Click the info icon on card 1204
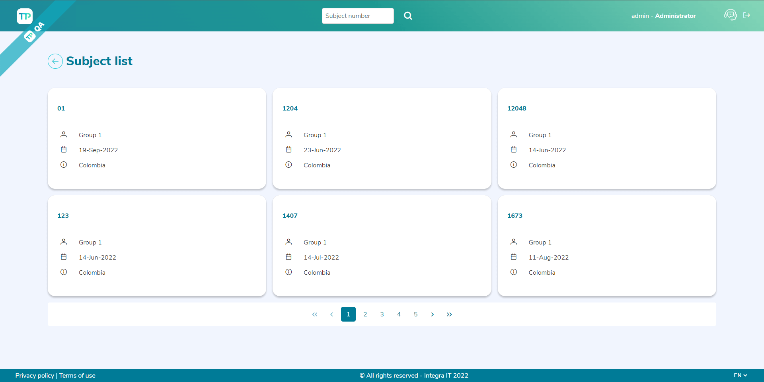764x382 pixels. pos(289,165)
